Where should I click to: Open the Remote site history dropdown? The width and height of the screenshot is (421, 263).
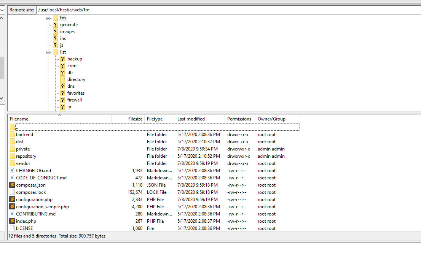(3, 10)
